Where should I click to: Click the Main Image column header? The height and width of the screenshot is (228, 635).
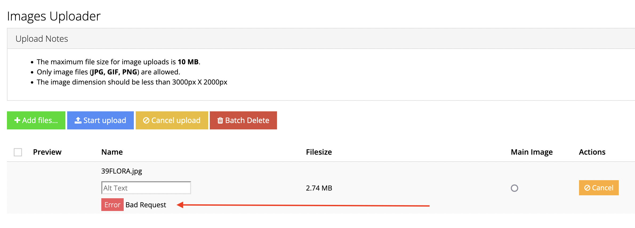532,152
